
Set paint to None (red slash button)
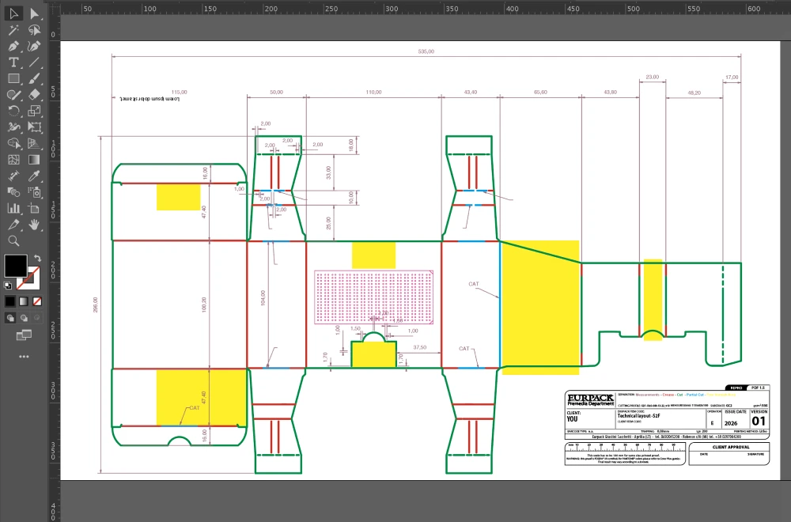pos(37,301)
